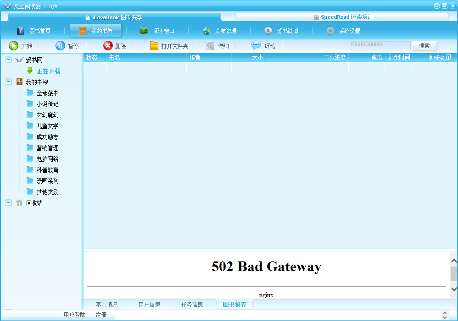Click the green 开始 play icon
Image resolution: width=458 pixels, height=321 pixels.
pos(13,46)
